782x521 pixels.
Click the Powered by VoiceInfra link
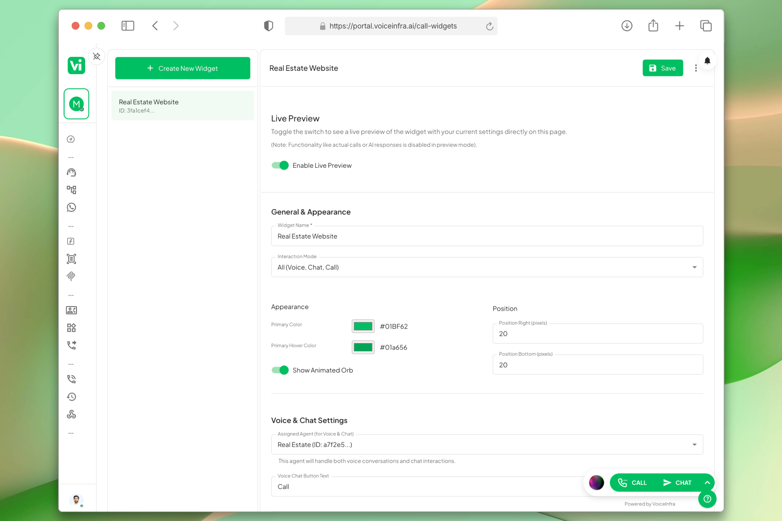click(x=650, y=504)
